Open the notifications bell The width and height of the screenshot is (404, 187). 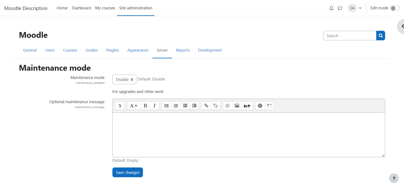click(x=331, y=8)
